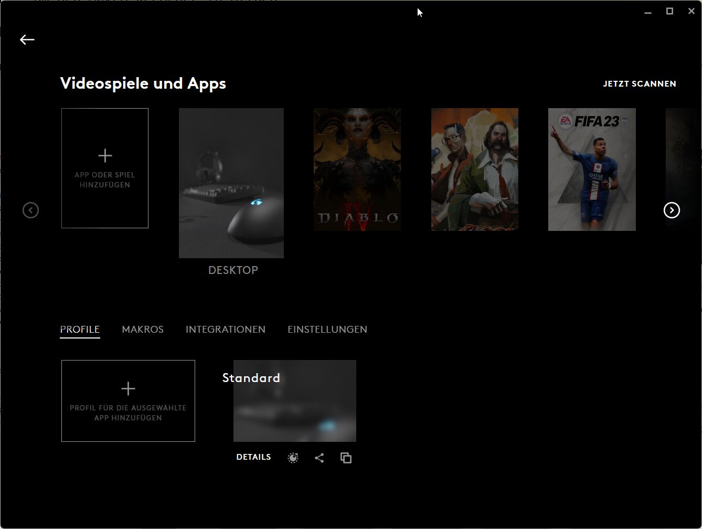The image size is (702, 529).
Task: Select the DESKTOP app thumbnail
Action: click(231, 183)
